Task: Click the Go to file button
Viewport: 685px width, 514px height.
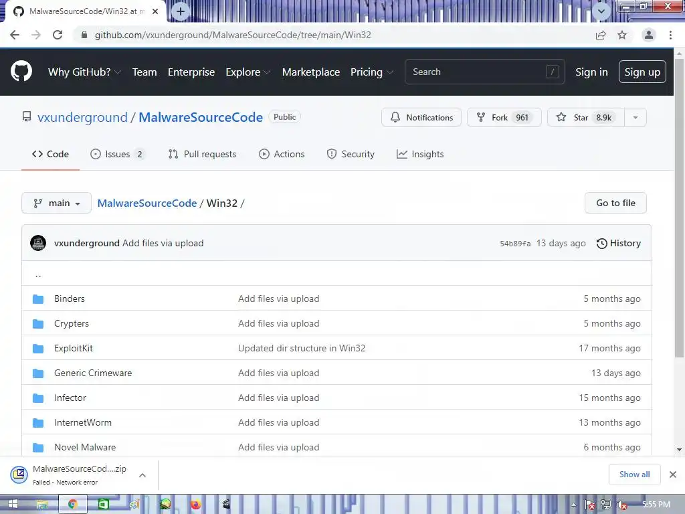Action: click(x=615, y=203)
